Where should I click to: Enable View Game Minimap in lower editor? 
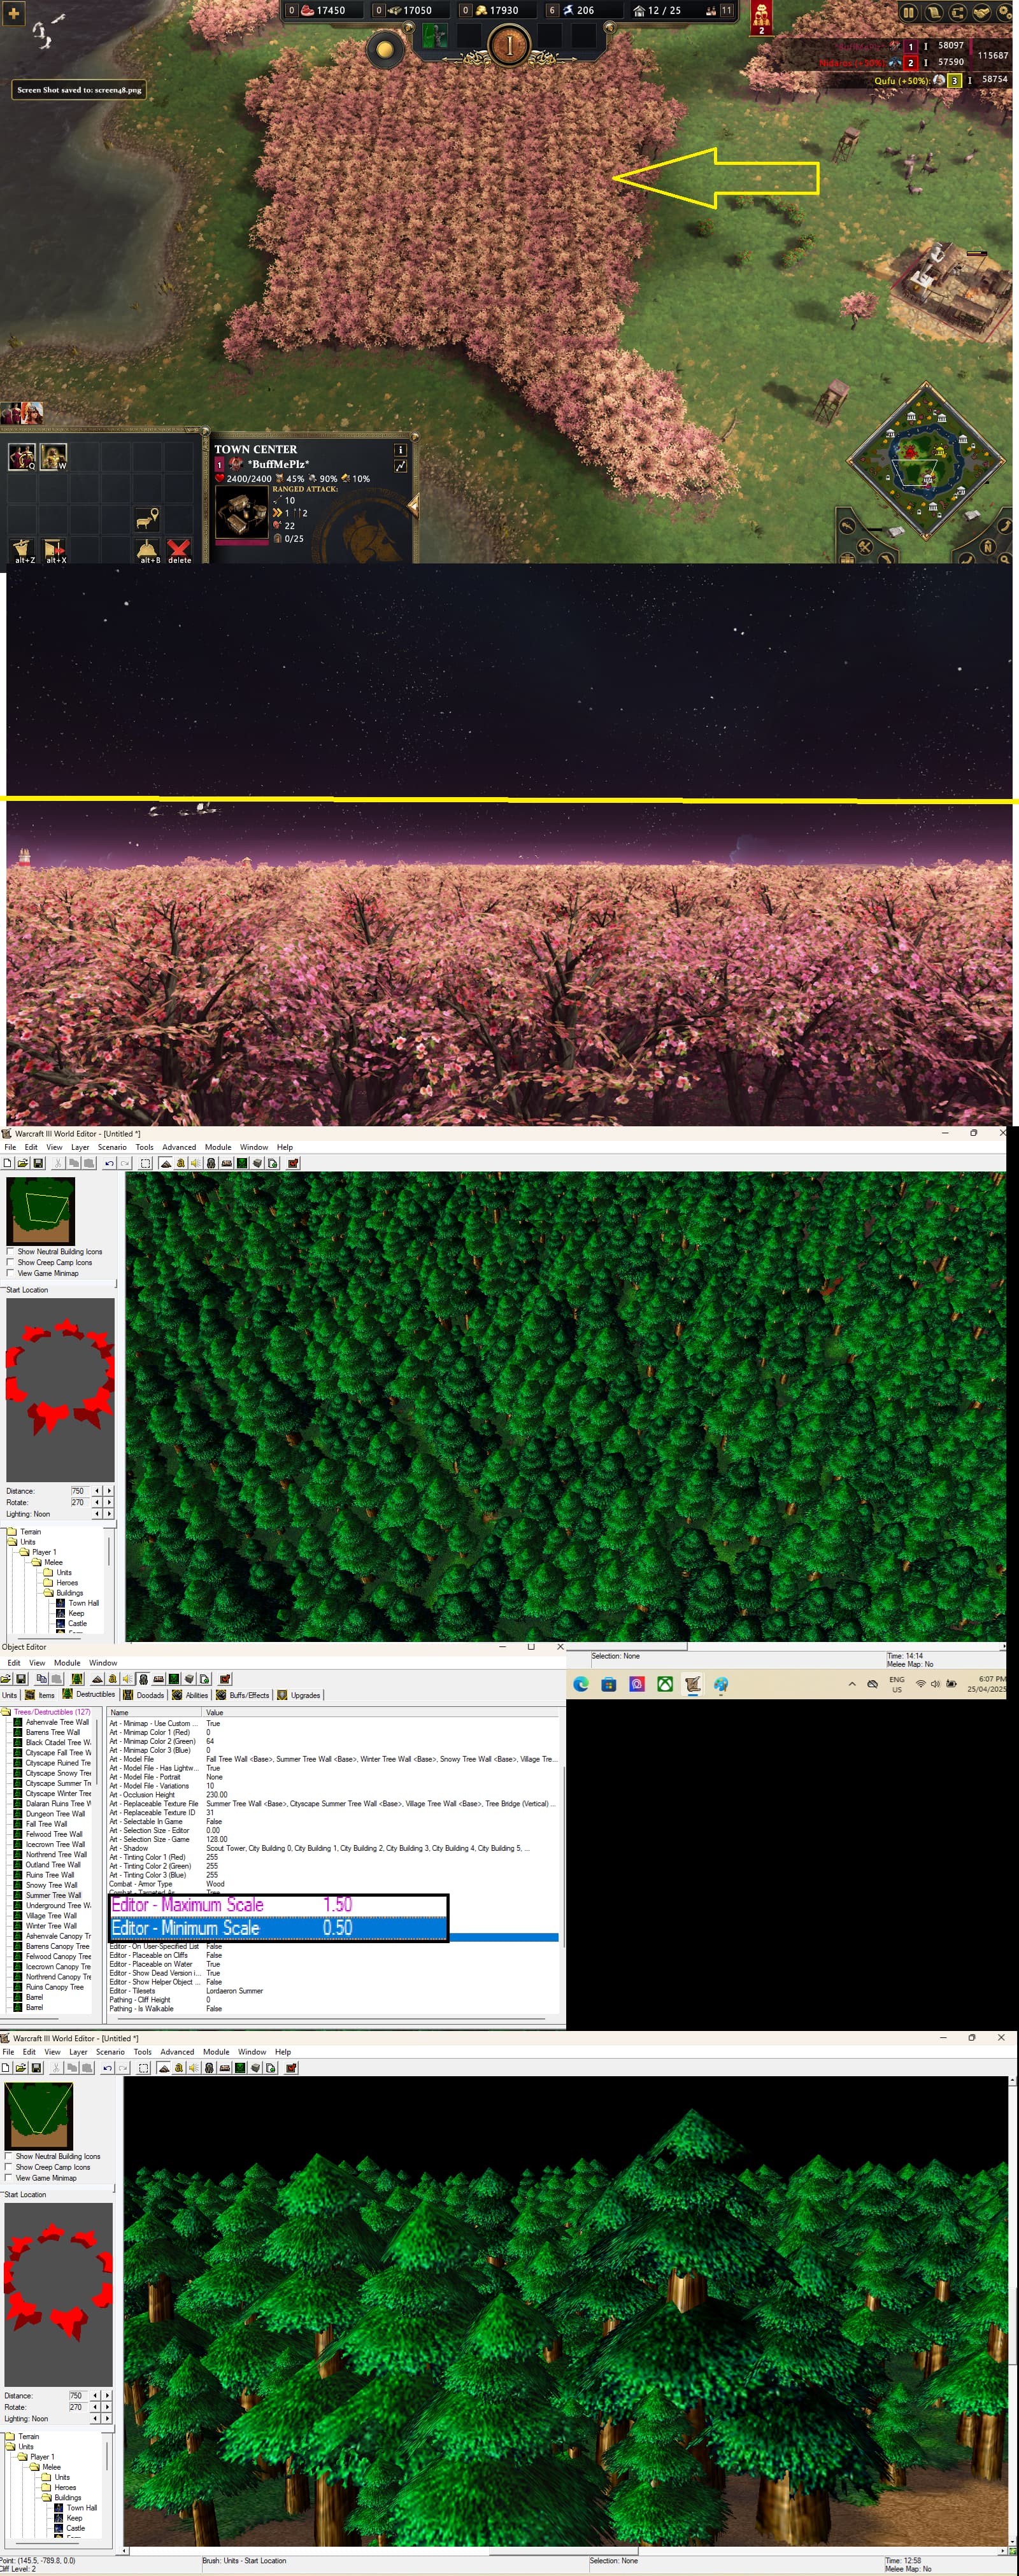(8, 2178)
